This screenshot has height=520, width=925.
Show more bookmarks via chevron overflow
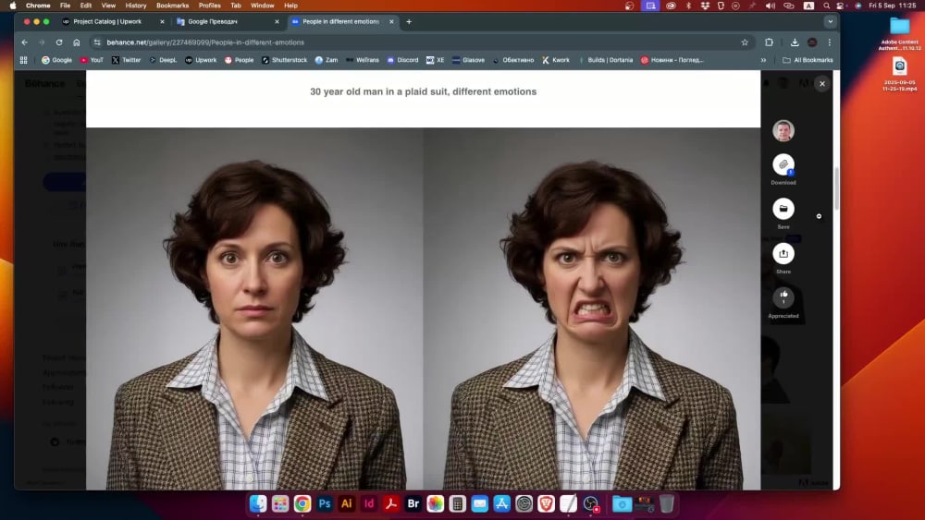[763, 60]
